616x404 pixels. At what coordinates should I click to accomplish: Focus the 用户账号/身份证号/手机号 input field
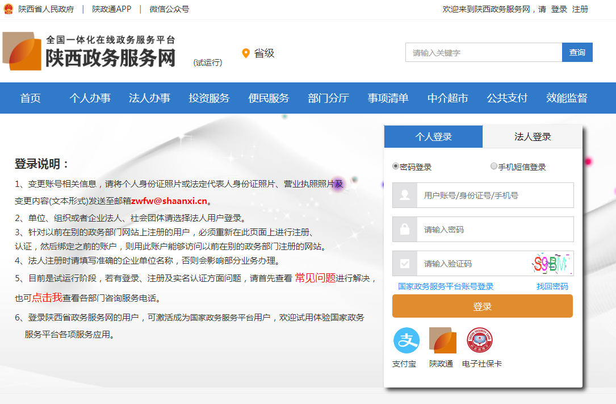pos(495,195)
